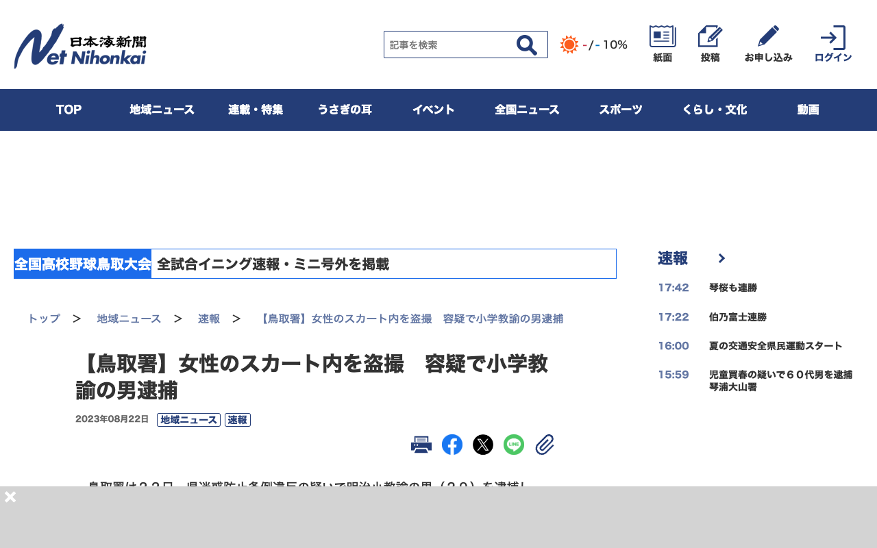The image size is (877, 548).
Task: Click the magnifier search icon
Action: pyautogui.click(x=526, y=45)
